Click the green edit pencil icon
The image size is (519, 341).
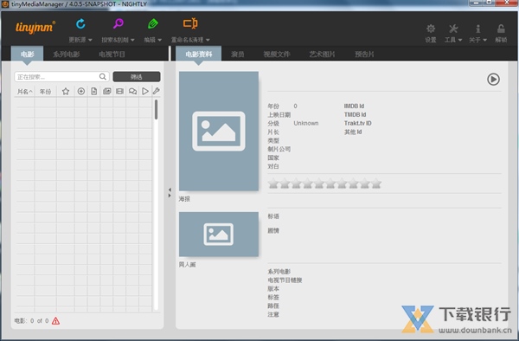pyautogui.click(x=152, y=24)
